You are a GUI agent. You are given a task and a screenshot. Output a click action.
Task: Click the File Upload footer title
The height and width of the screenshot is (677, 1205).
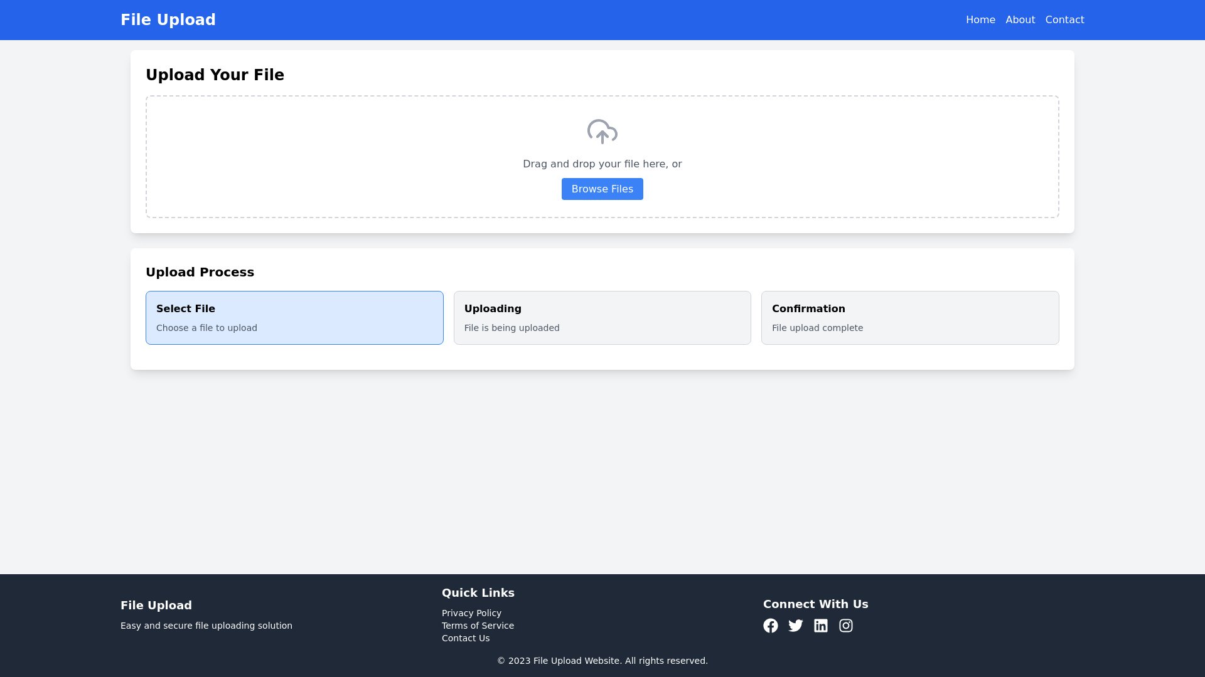click(x=156, y=605)
